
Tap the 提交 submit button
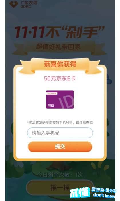pos(60,147)
